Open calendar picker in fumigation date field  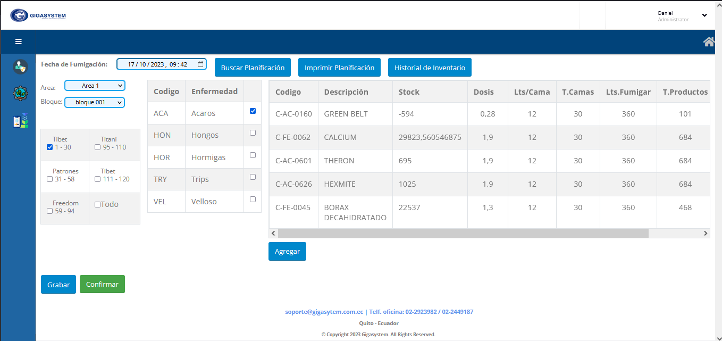(200, 64)
